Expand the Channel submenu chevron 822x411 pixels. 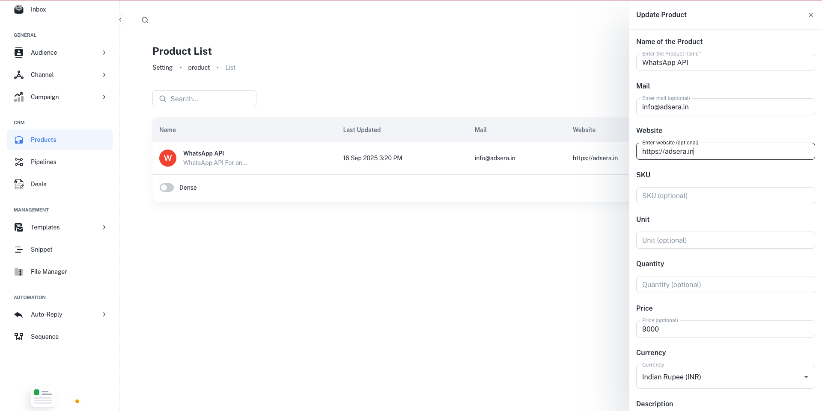click(x=104, y=75)
